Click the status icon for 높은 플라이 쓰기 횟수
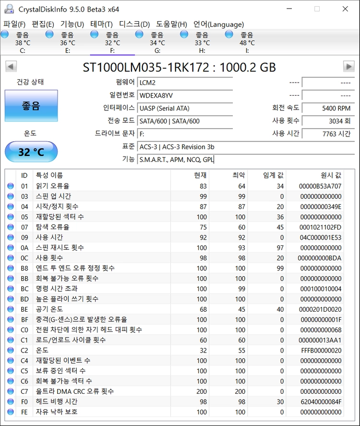Image resolution: width=360 pixels, height=426 pixels. pyautogui.click(x=11, y=299)
